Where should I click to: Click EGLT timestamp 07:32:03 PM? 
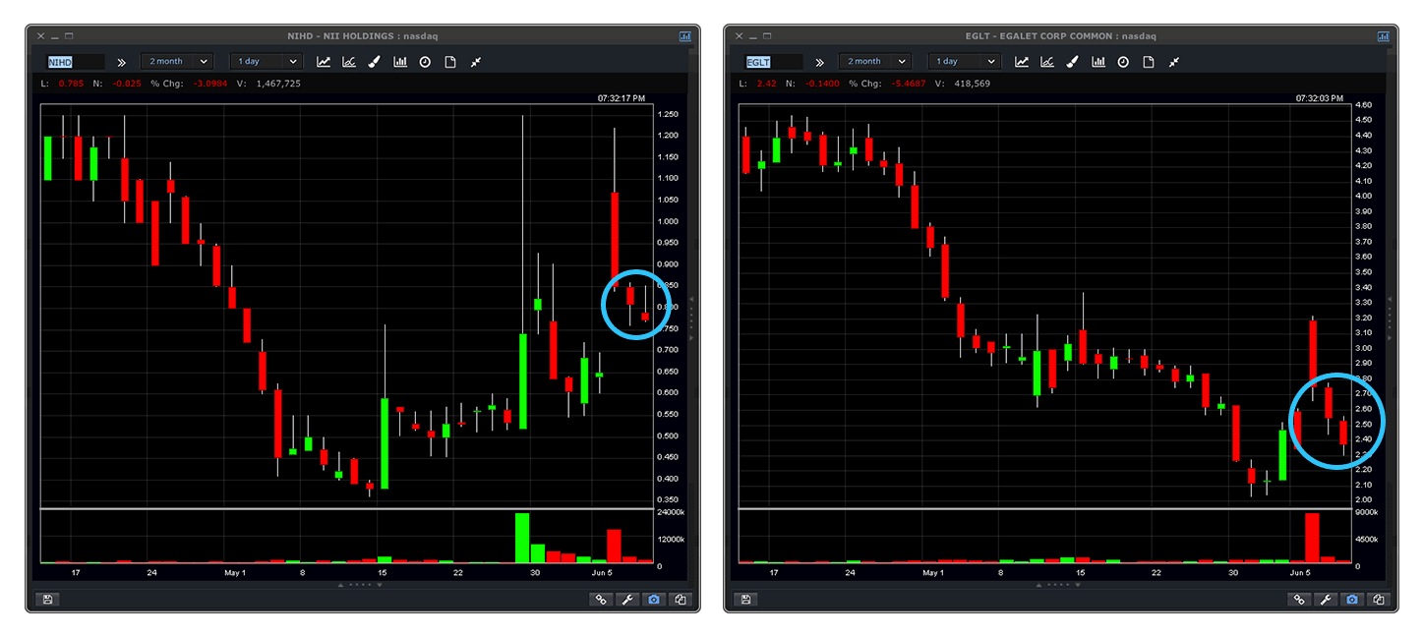pyautogui.click(x=1320, y=98)
